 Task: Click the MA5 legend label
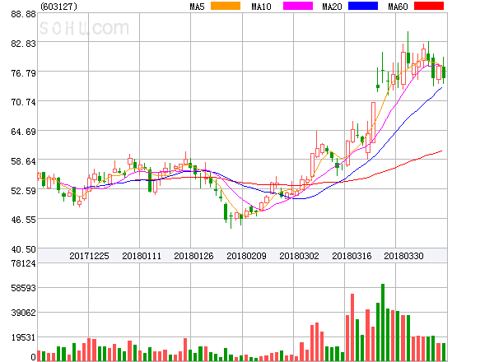[x=197, y=7]
